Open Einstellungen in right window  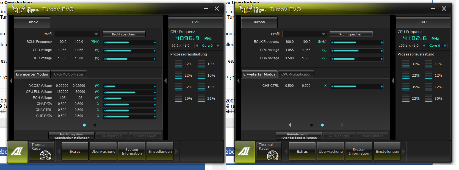pyautogui.click(x=387, y=151)
